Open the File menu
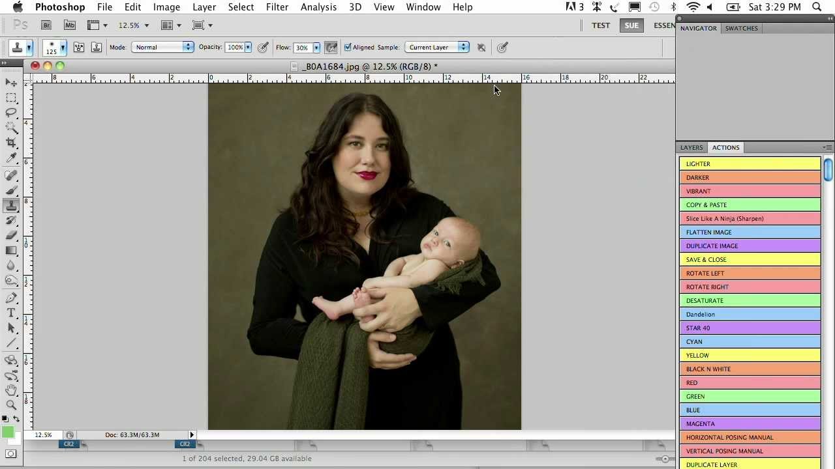835x469 pixels. (x=104, y=7)
